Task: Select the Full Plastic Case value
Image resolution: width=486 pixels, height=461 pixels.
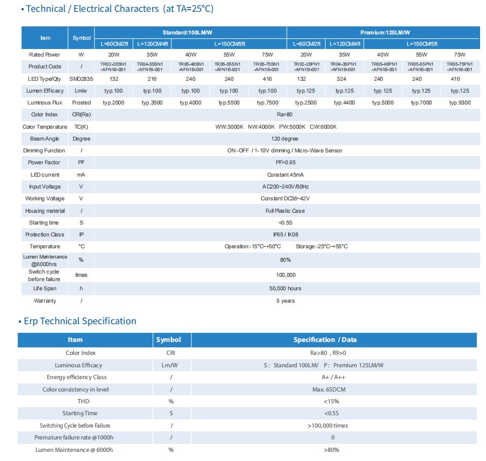Action: [285, 211]
